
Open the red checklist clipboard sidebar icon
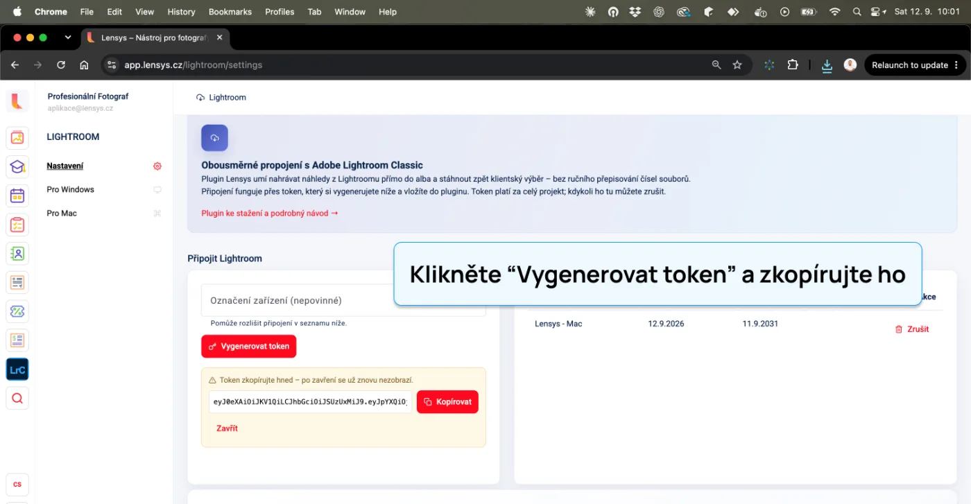tap(17, 225)
